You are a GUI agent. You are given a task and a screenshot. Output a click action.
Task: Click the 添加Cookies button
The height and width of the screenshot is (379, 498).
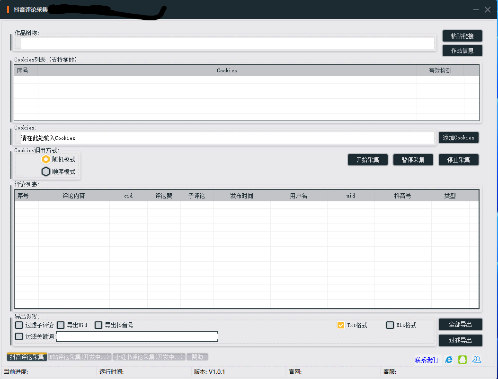pos(458,138)
